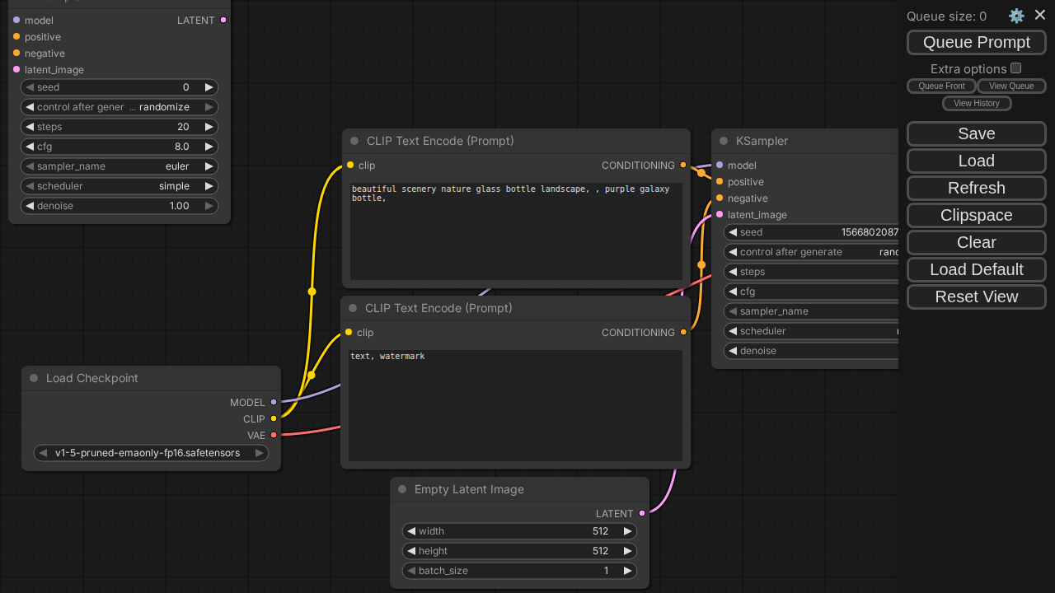Click the VAE output socket on Load Checkpoint
Image resolution: width=1055 pixels, height=593 pixels.
pos(274,435)
